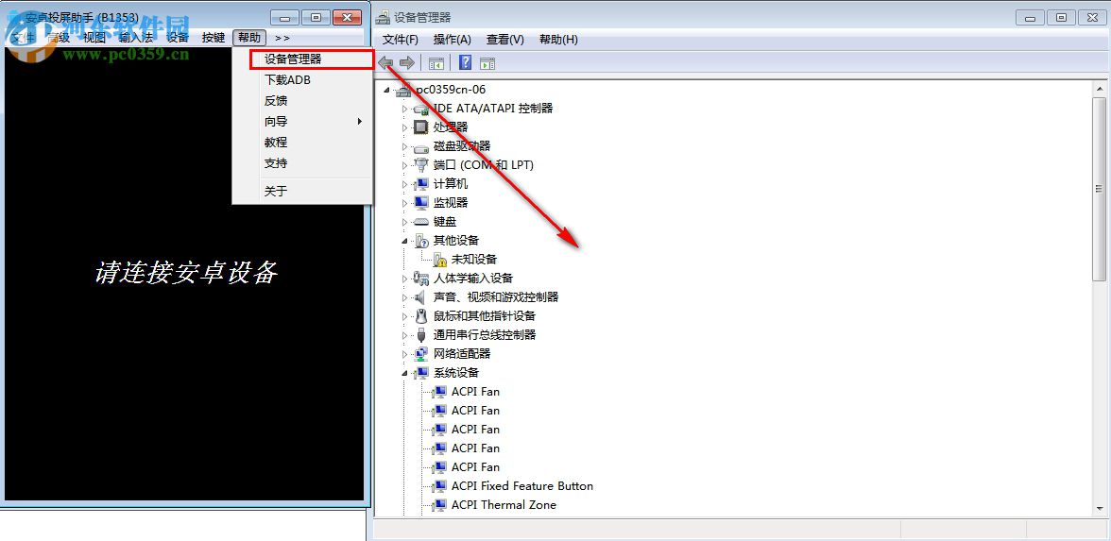
Task: Expand the 网络适配器 node
Action: click(405, 354)
